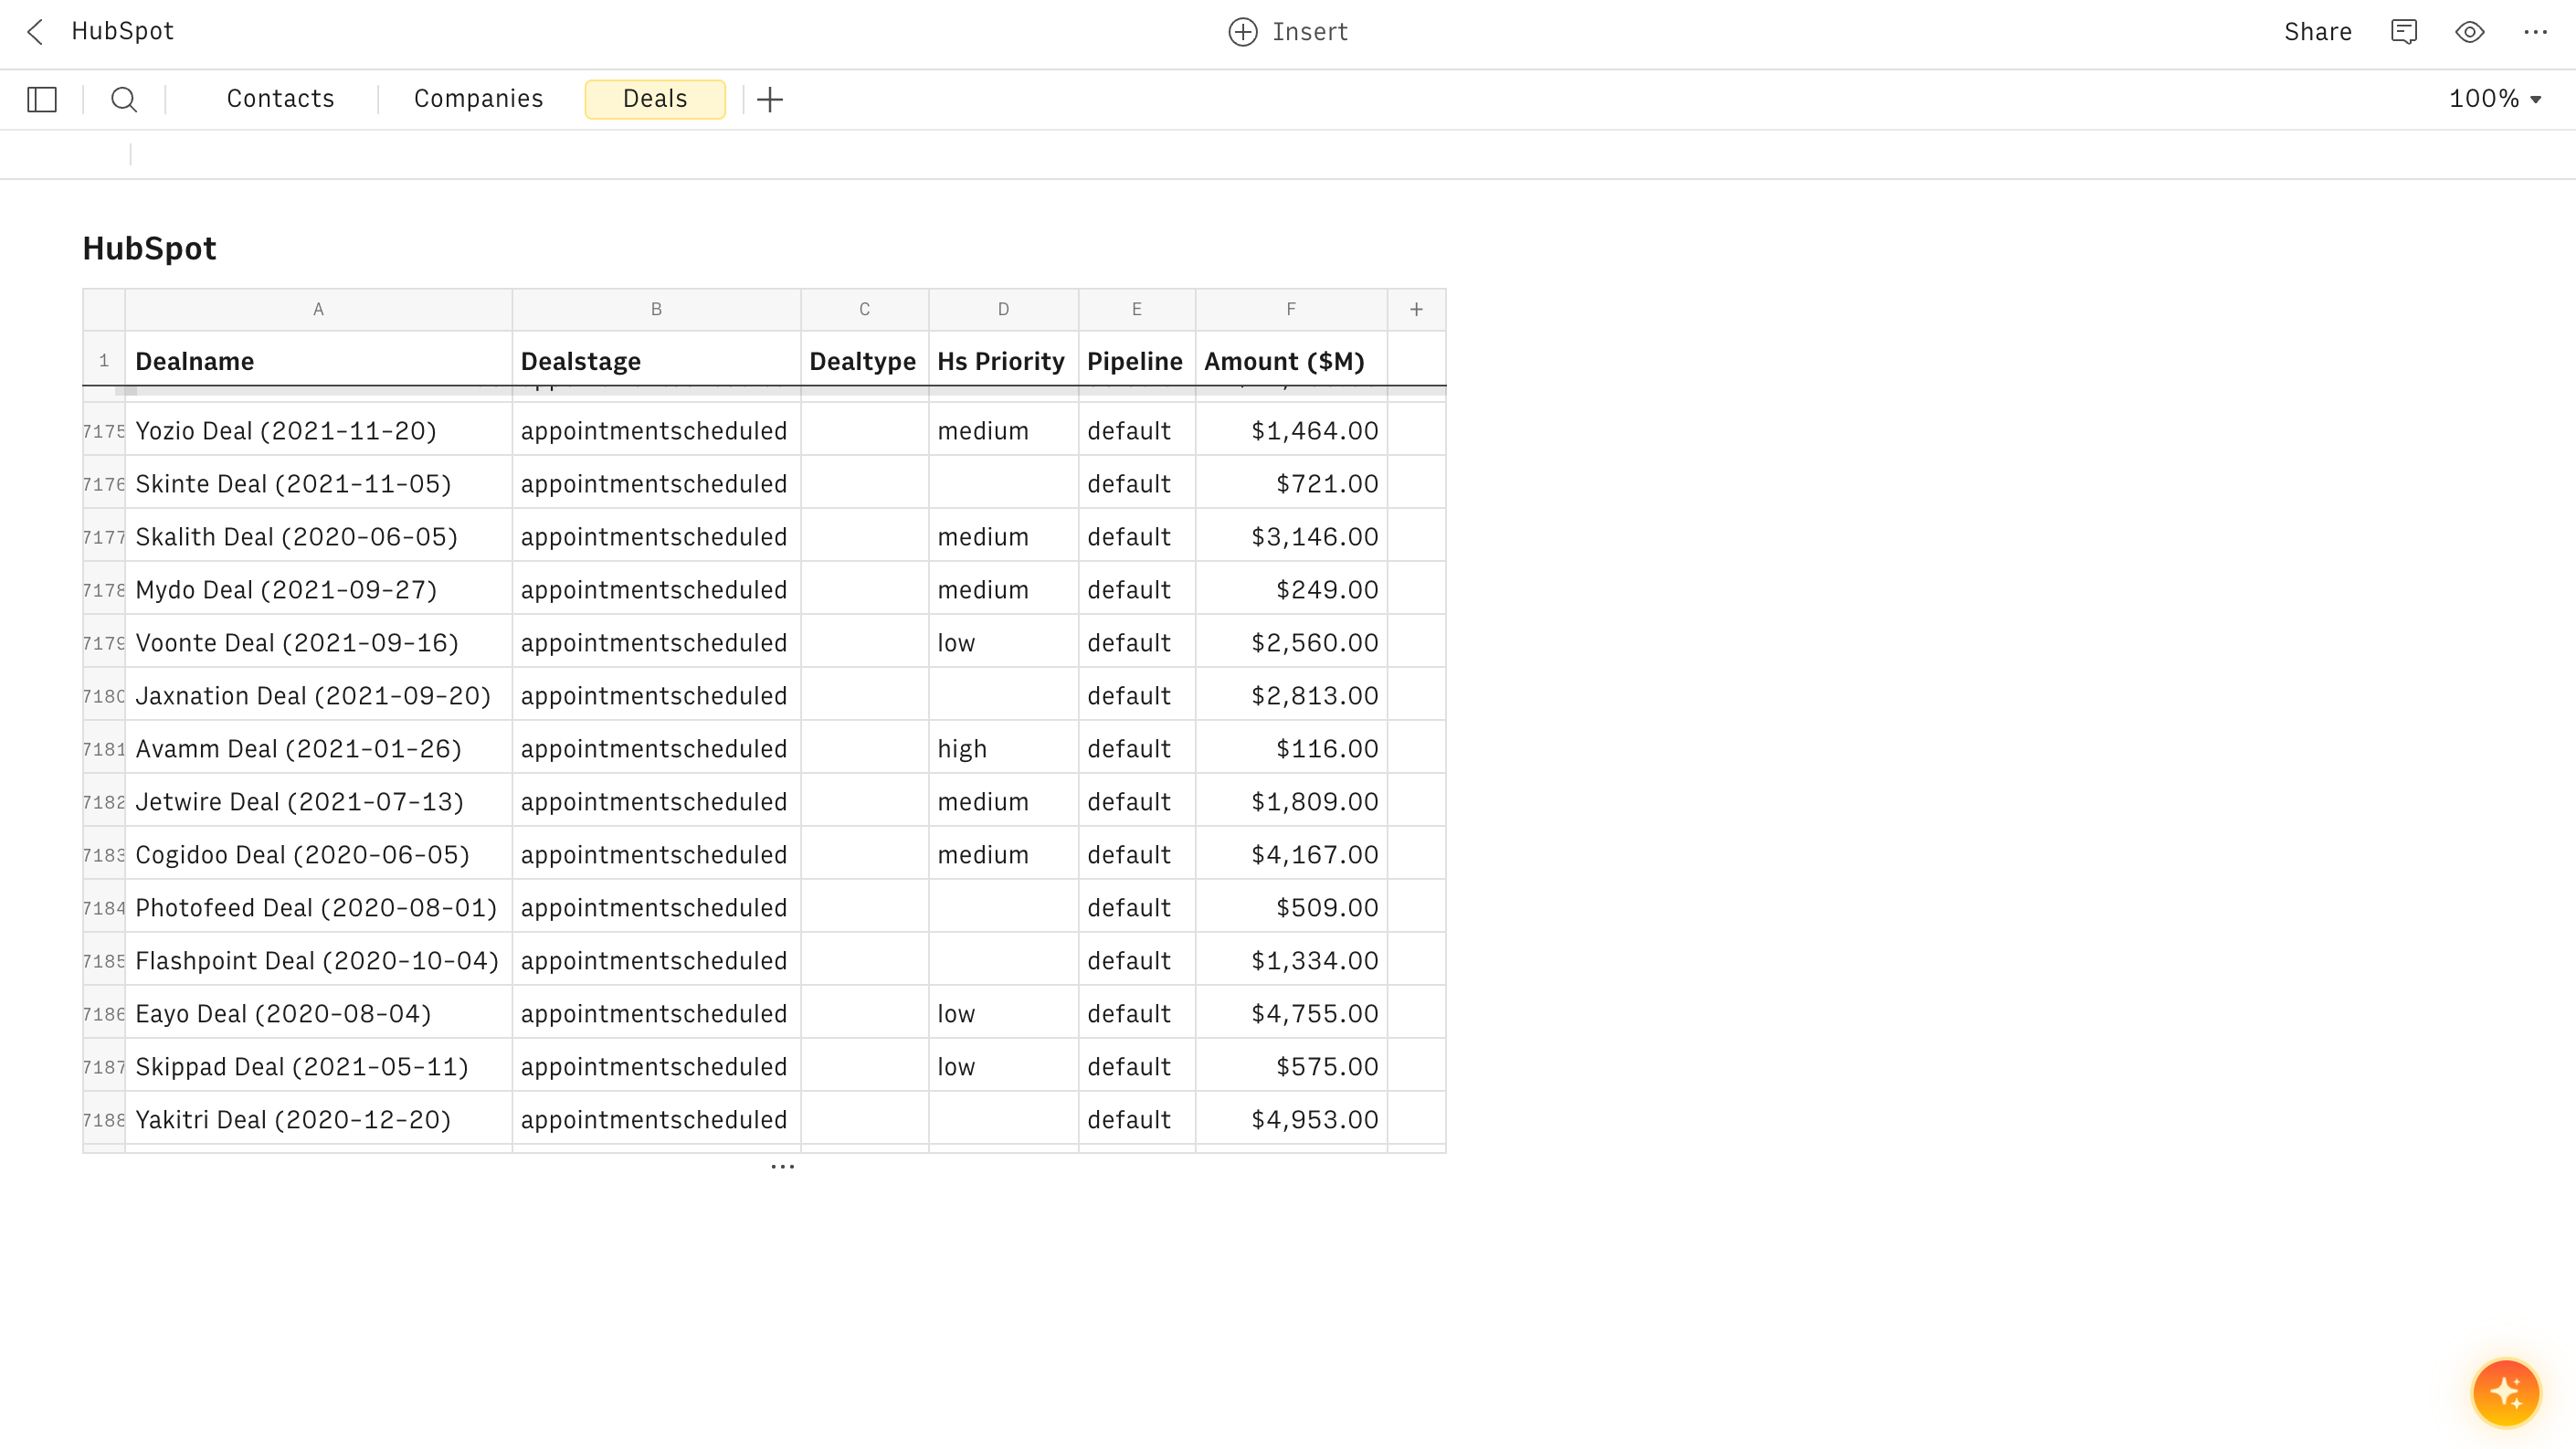
Task: Toggle the eye view icon
Action: [2470, 32]
